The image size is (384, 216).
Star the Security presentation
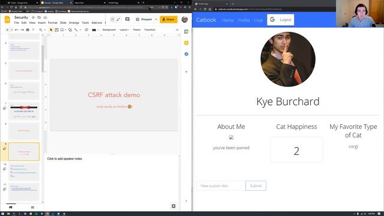[x=34, y=17]
